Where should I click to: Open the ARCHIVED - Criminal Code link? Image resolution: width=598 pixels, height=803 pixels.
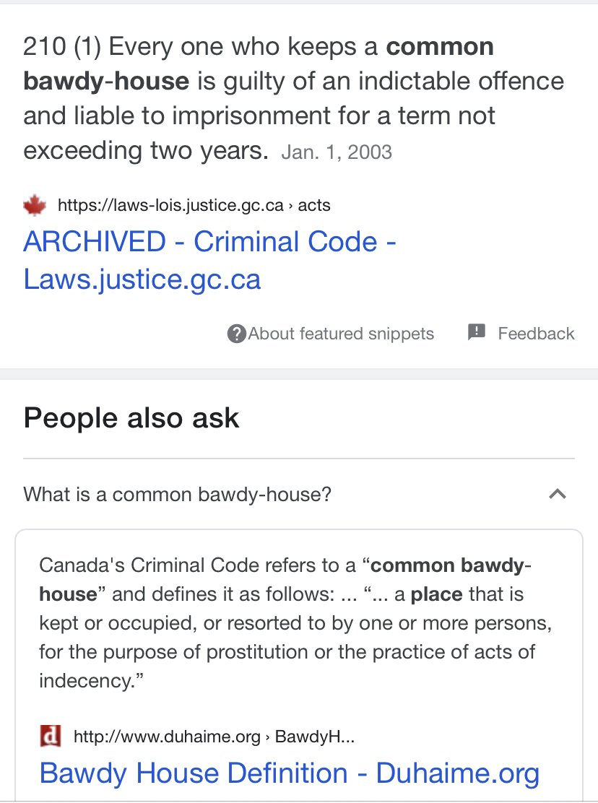point(209,260)
